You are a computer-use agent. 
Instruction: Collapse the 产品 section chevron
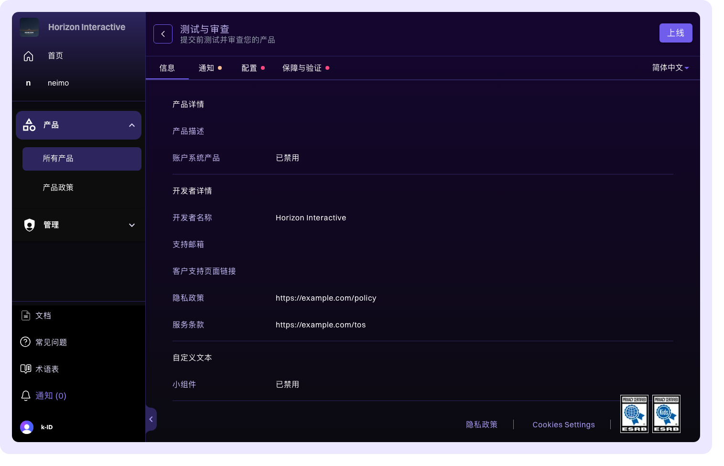pos(132,125)
